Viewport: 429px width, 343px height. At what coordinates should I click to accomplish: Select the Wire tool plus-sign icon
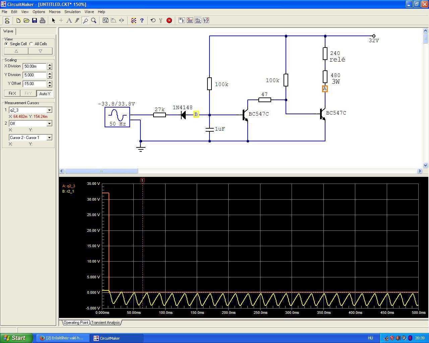61,20
